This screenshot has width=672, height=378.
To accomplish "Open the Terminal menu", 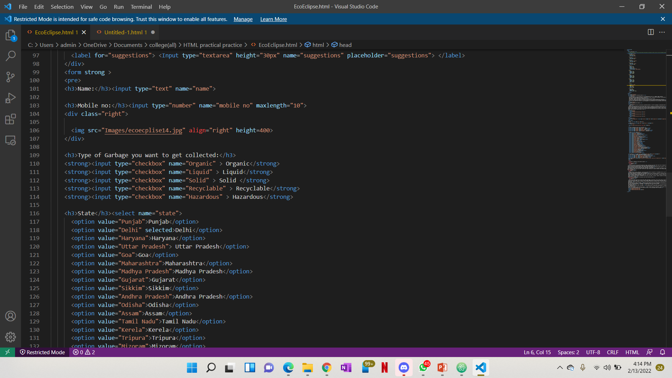I will click(x=141, y=7).
